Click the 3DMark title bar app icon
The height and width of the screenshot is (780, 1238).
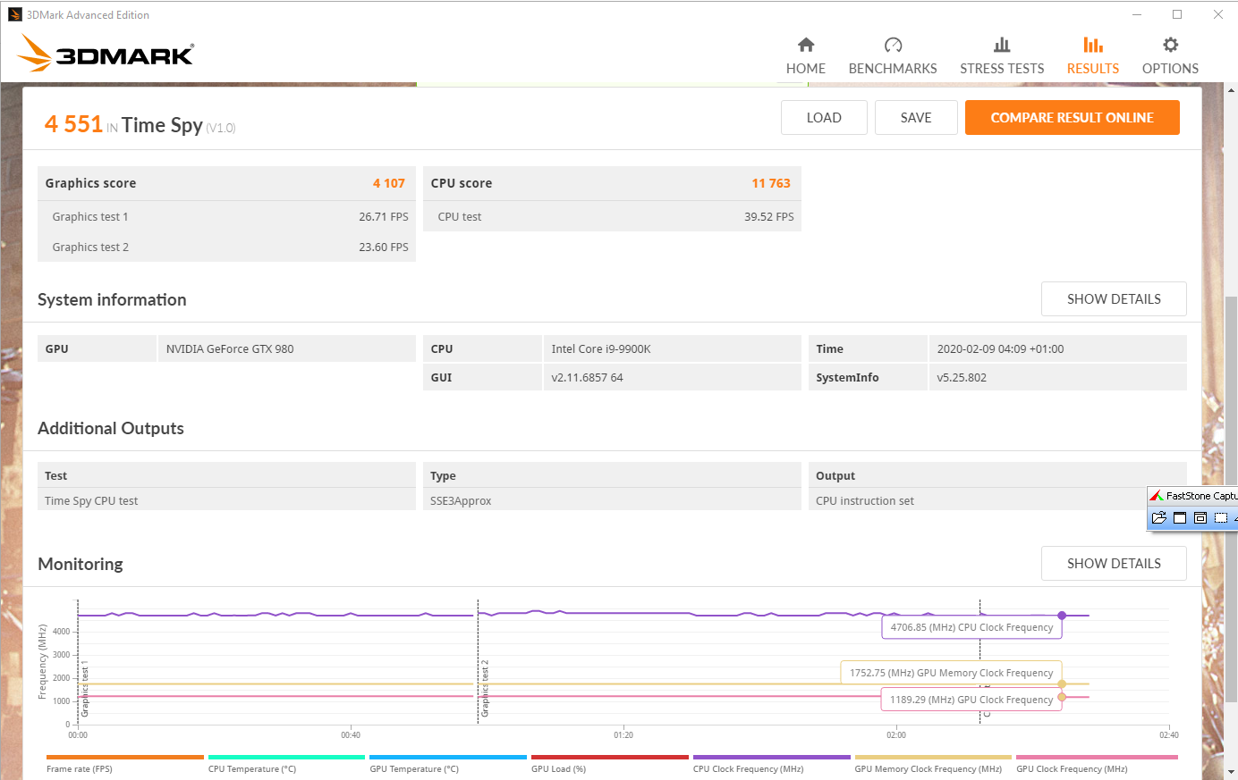(x=14, y=14)
